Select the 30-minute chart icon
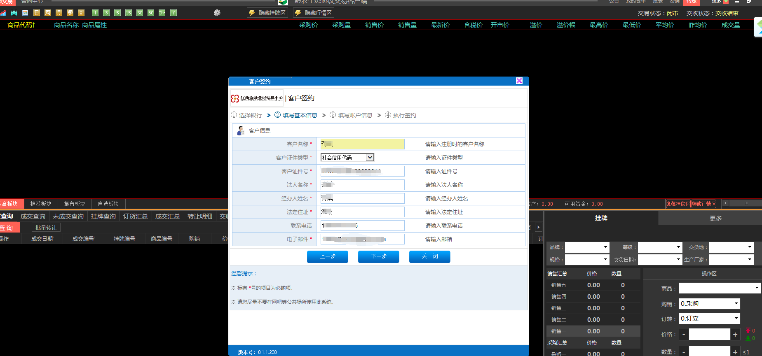Image resolution: width=762 pixels, height=356 pixels. coord(140,13)
